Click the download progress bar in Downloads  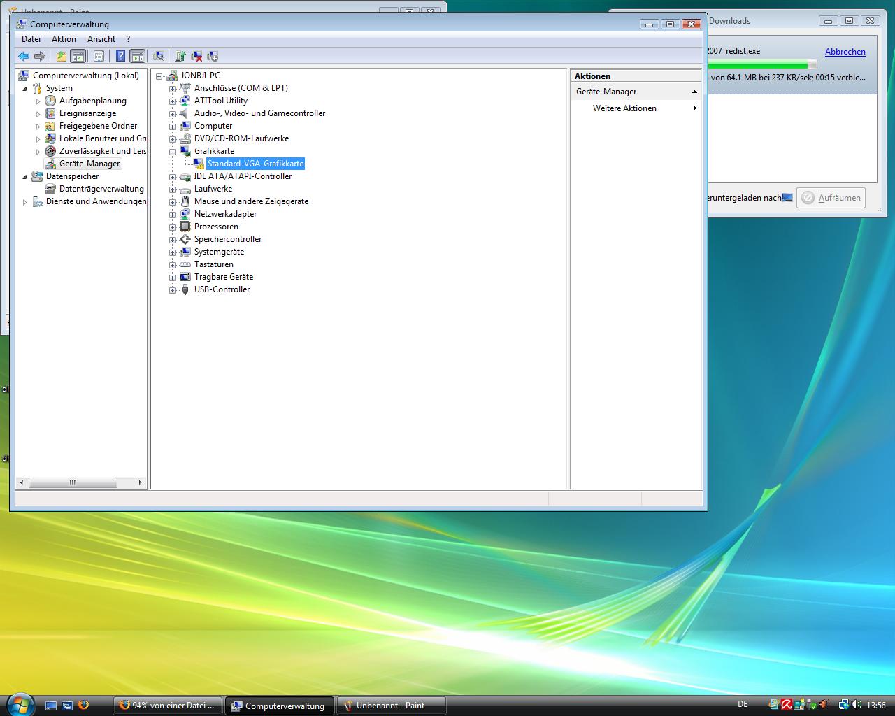coord(762,65)
